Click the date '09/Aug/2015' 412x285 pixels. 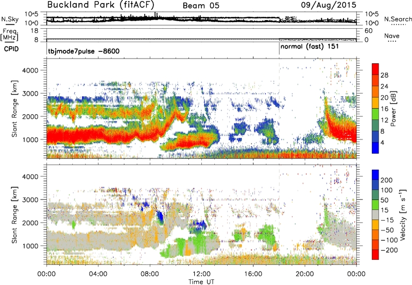click(x=329, y=5)
